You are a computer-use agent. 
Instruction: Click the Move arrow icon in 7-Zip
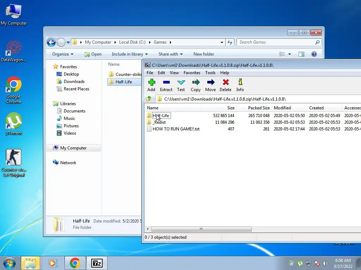point(210,85)
